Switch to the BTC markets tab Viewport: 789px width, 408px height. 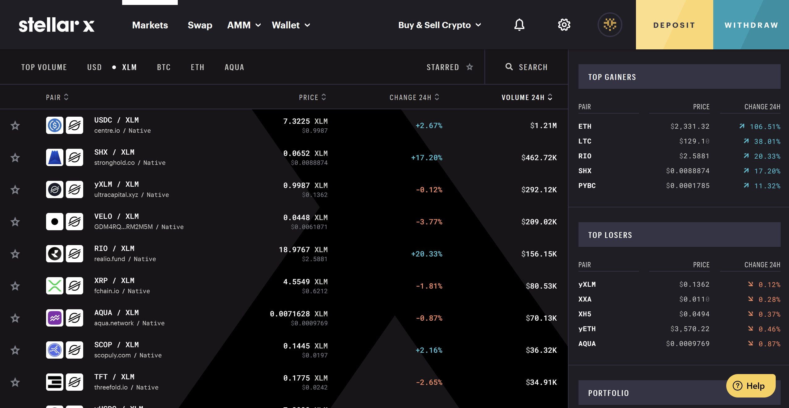point(164,67)
